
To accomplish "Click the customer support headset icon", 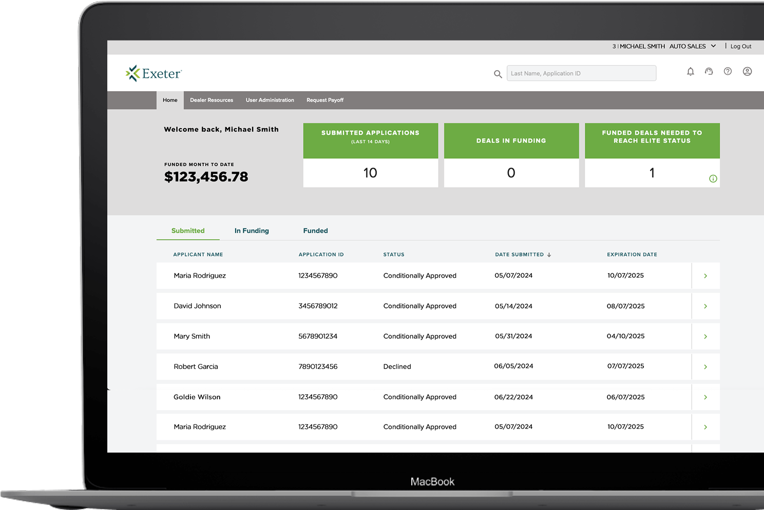I will pos(709,72).
